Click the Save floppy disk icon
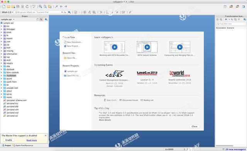Viewport: 247px width, 151px height. click(18, 7)
